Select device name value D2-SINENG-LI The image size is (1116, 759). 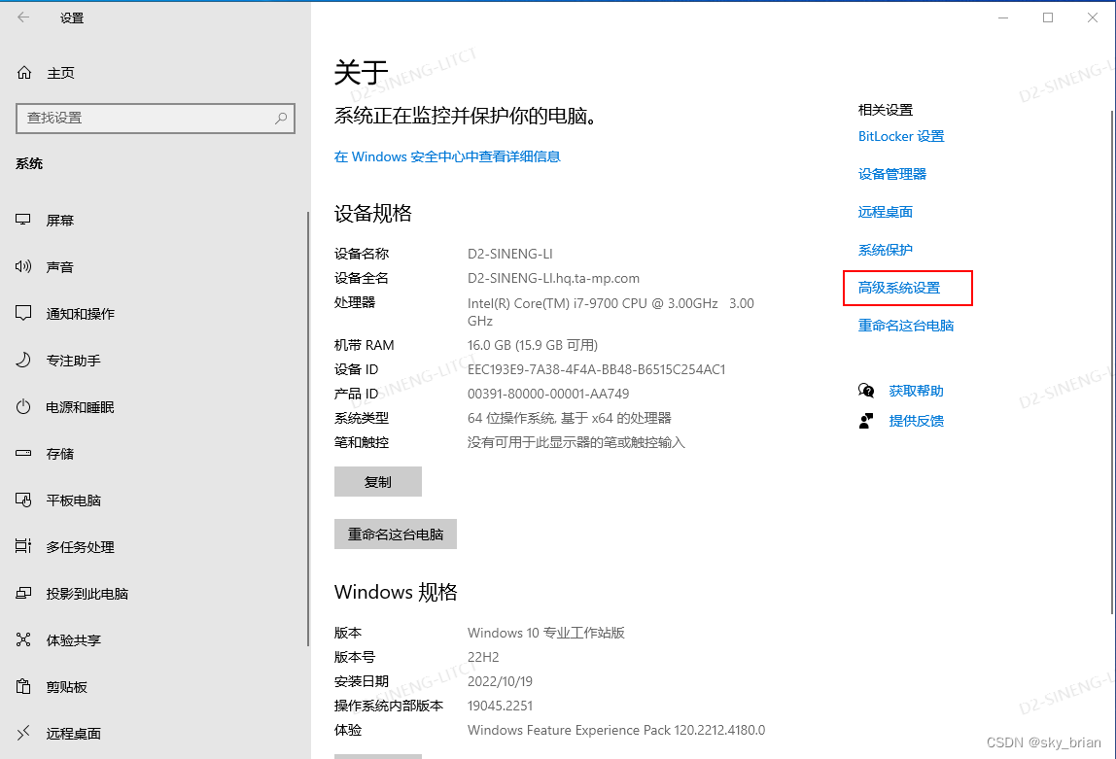point(509,254)
